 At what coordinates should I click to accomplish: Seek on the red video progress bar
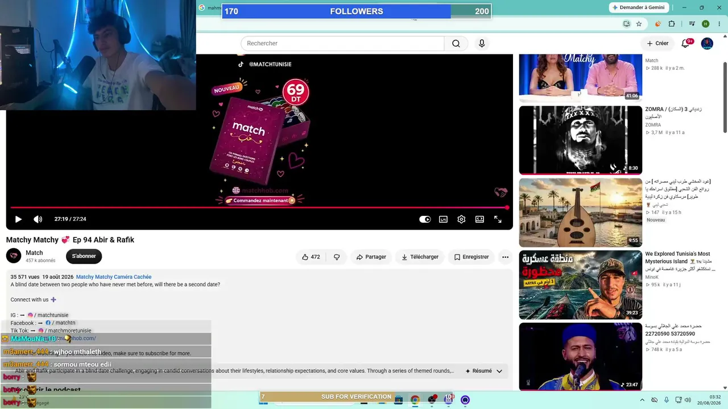(259, 207)
